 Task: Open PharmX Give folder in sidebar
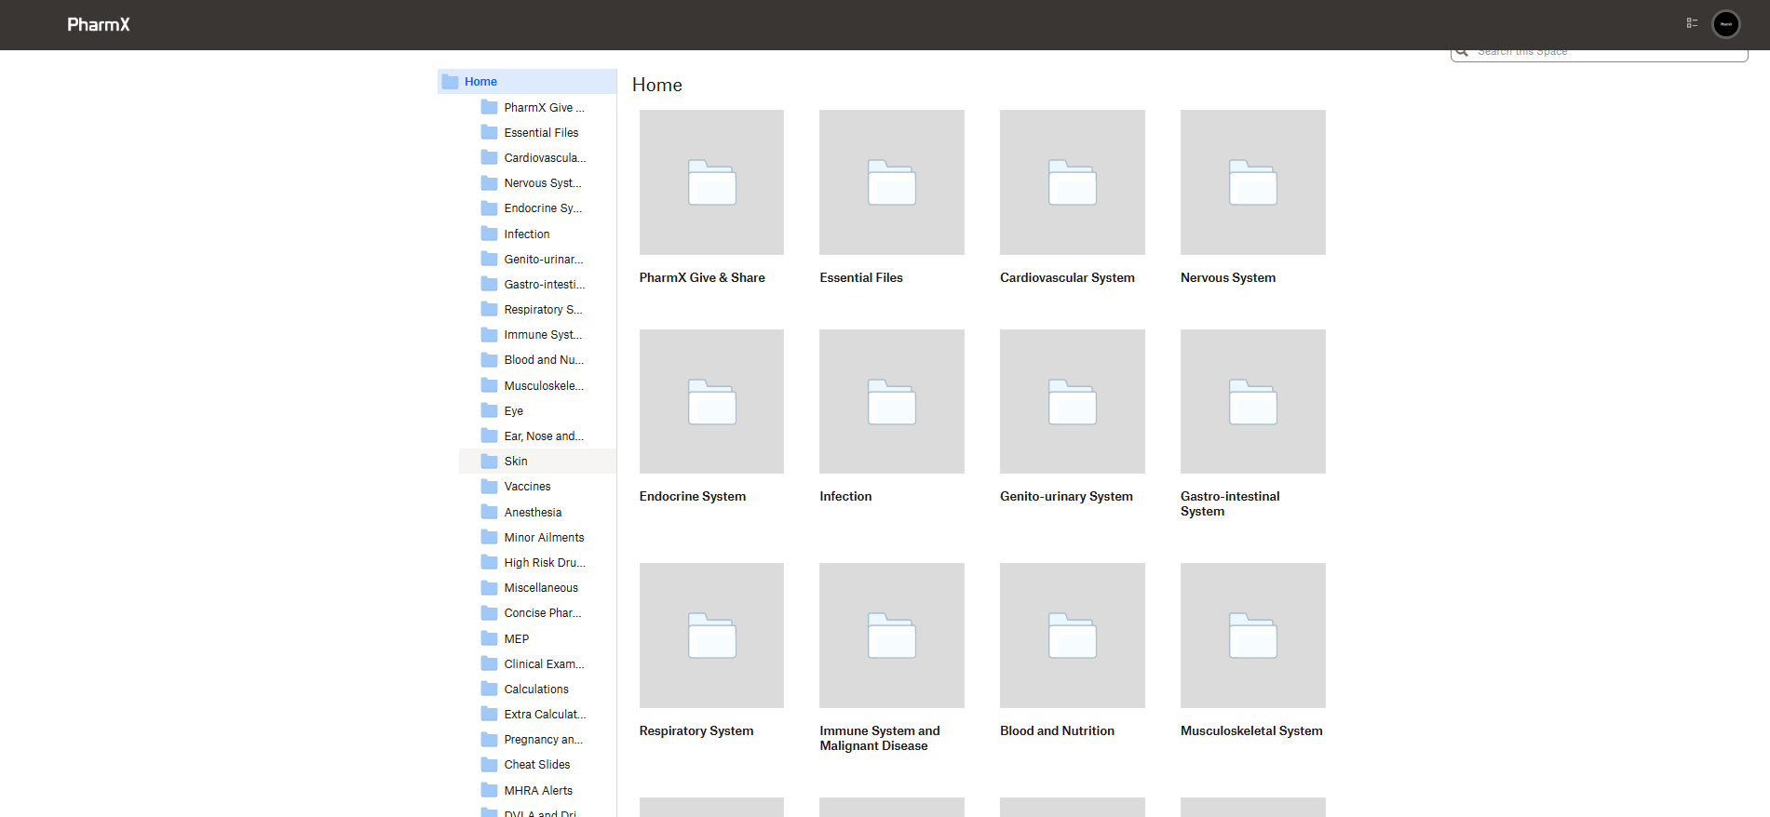click(x=545, y=108)
